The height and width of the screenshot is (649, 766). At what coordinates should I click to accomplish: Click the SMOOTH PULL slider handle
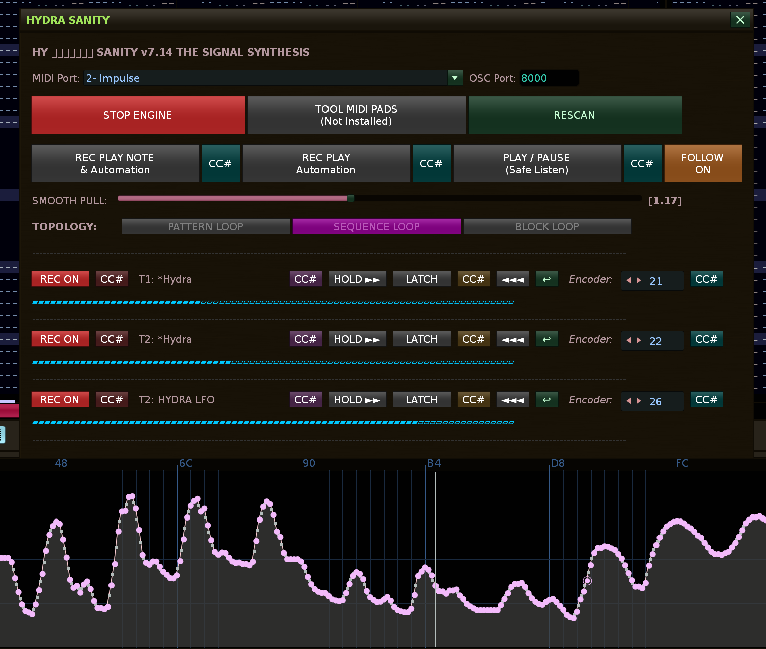click(351, 198)
